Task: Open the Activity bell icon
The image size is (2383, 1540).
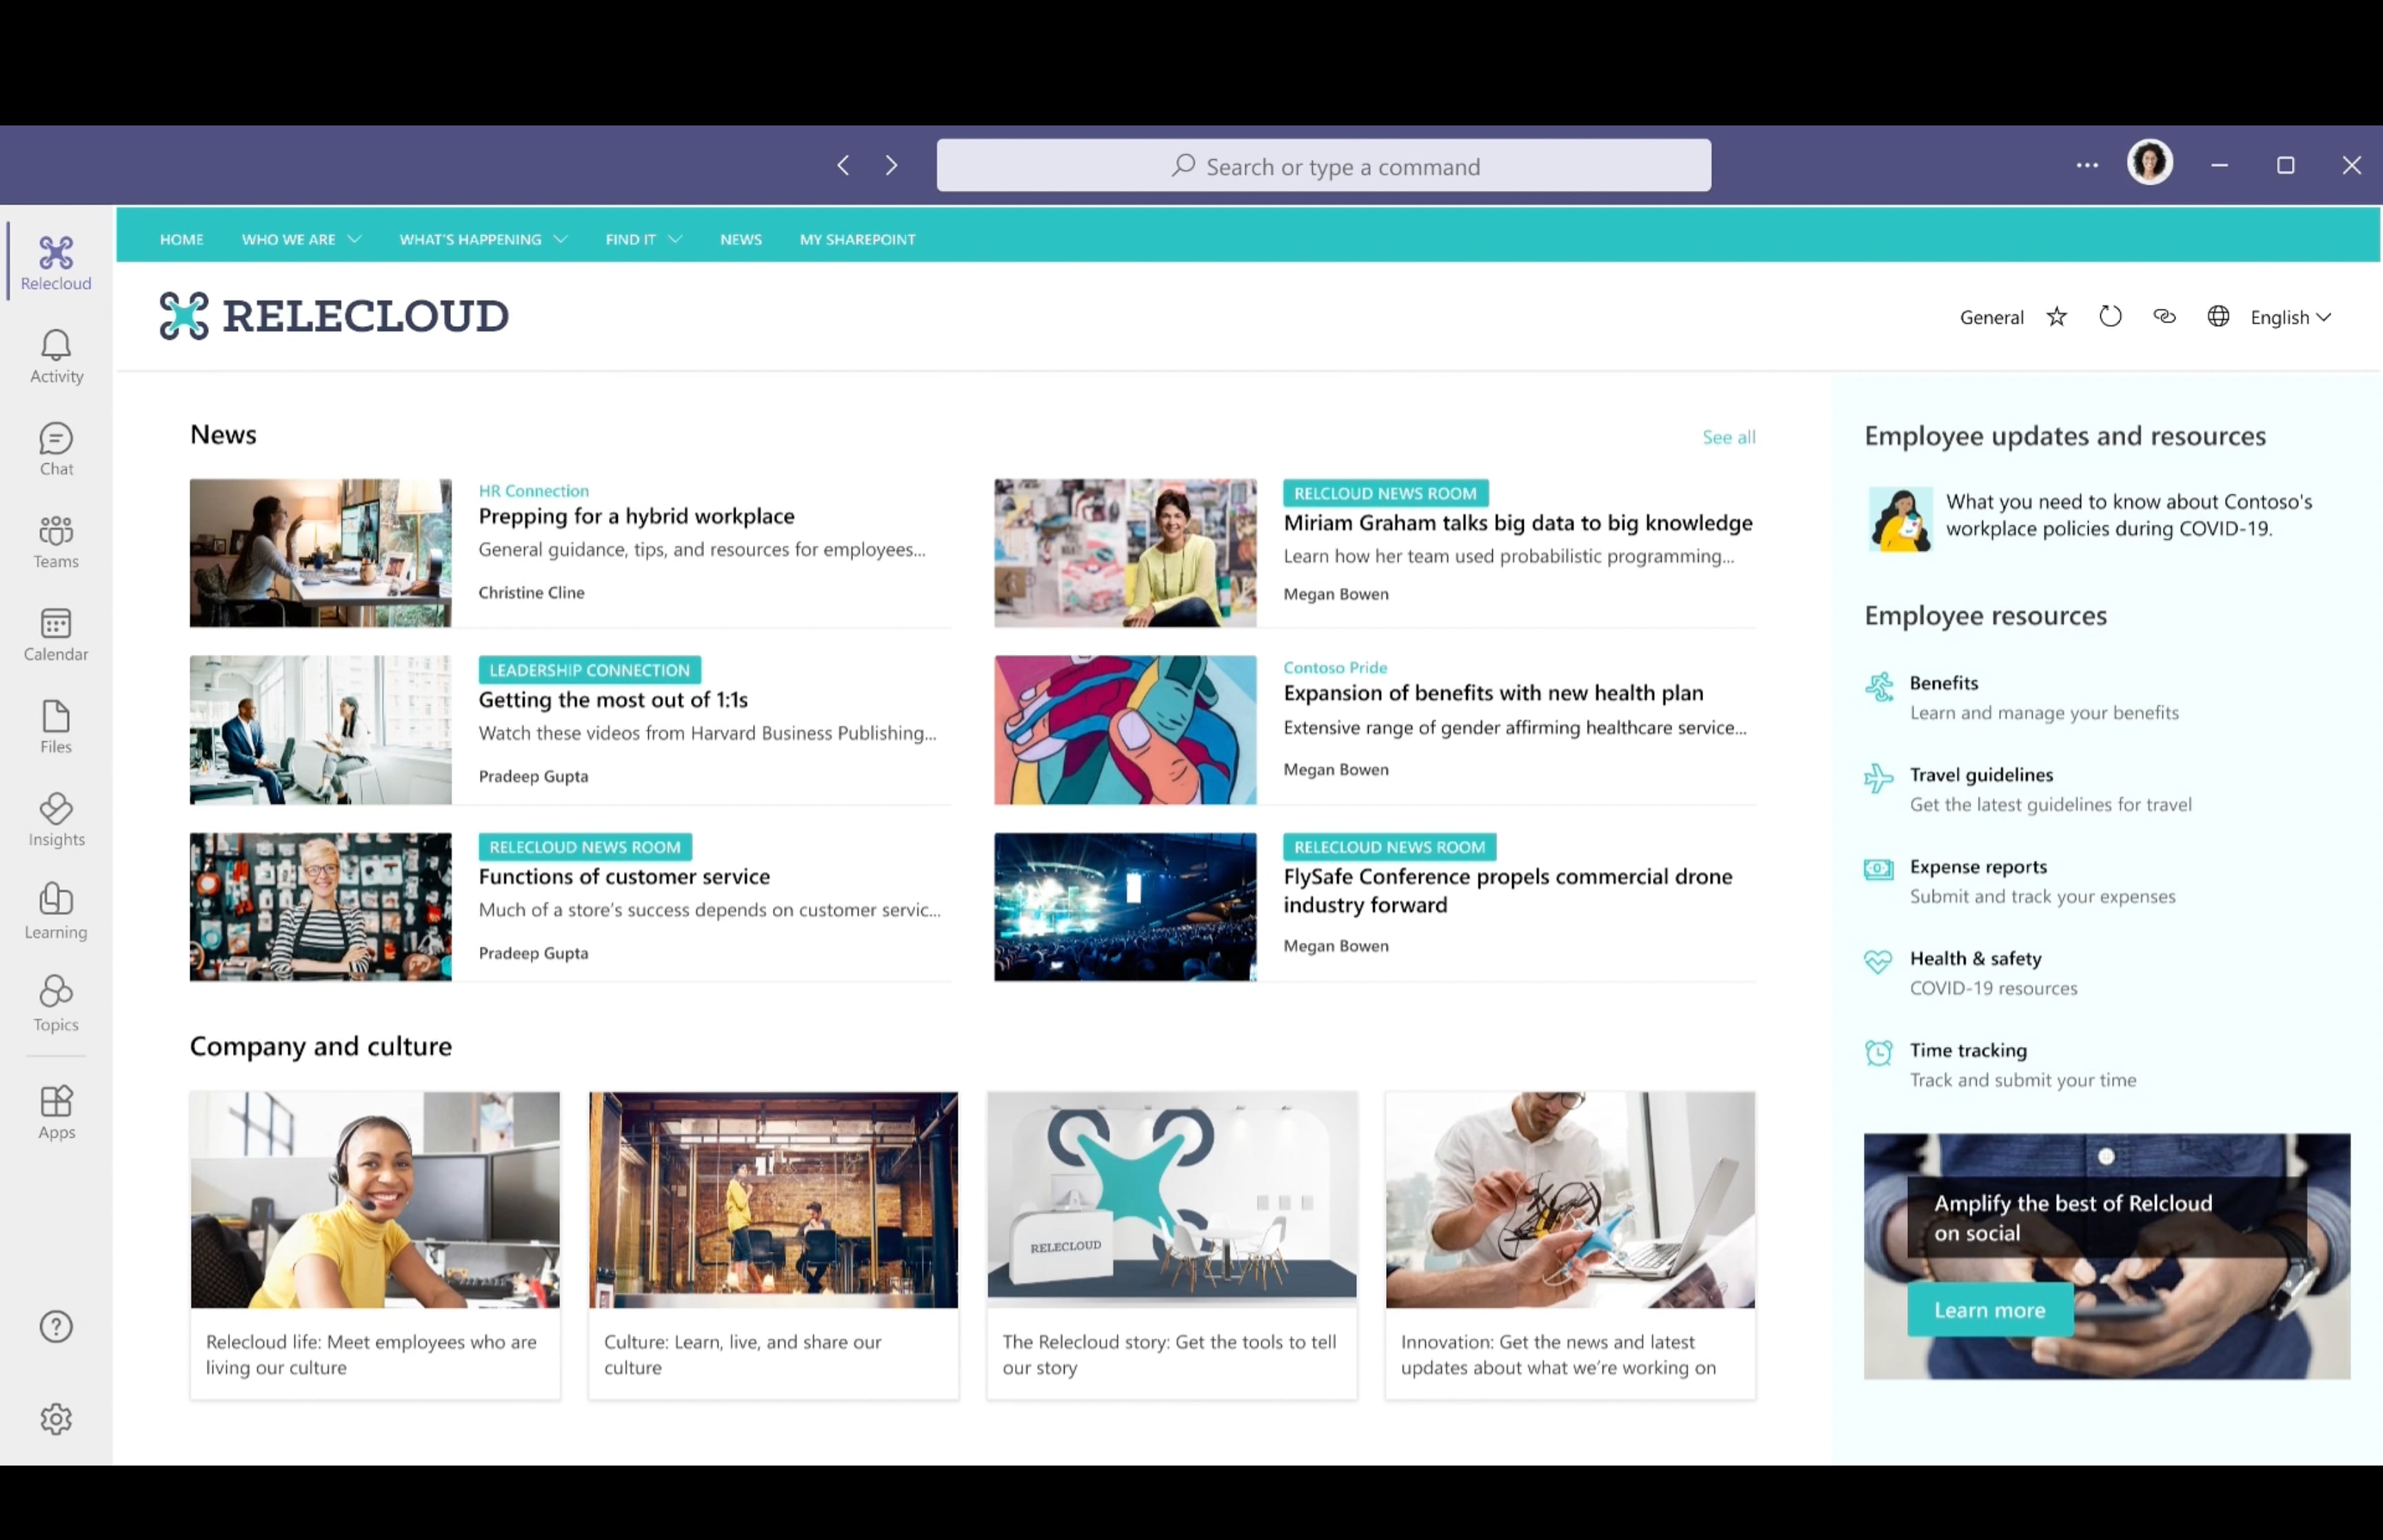Action: (x=56, y=356)
